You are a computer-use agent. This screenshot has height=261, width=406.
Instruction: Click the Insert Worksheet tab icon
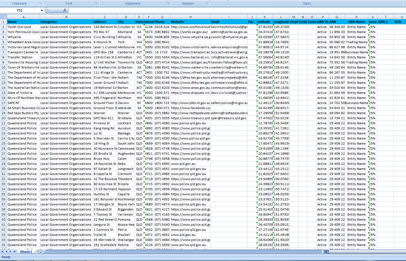pyautogui.click(x=39, y=251)
